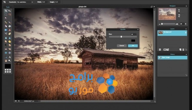Screen dimensions: 192x110
Task: Select the Brush tool
Action: (10, 22)
